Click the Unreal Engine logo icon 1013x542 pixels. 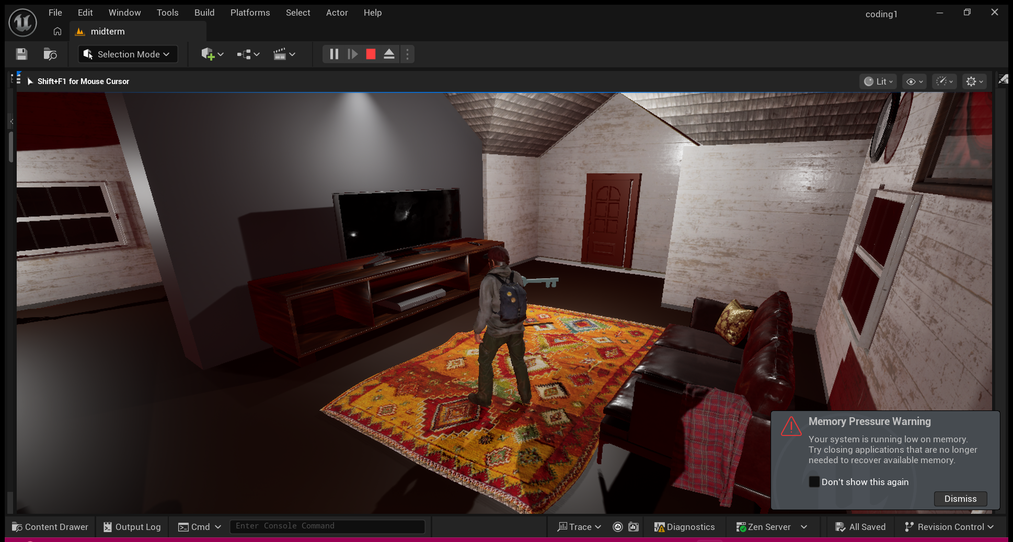pos(22,22)
